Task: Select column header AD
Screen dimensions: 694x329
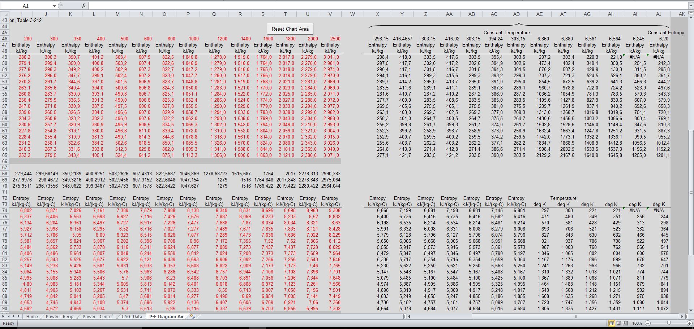Action: [x=516, y=14]
